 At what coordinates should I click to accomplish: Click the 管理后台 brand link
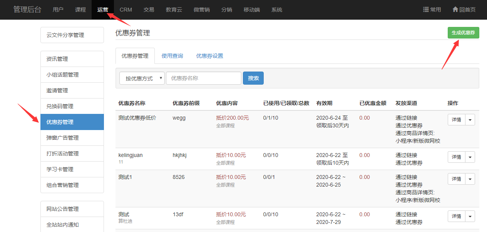(27, 10)
